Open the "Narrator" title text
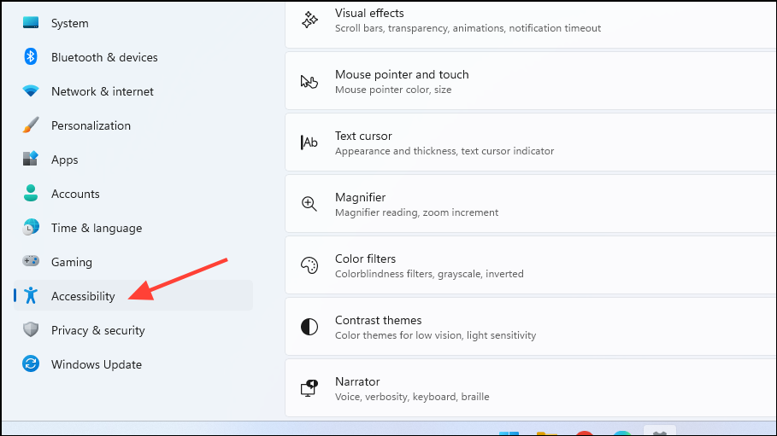Image resolution: width=777 pixels, height=436 pixels. (357, 381)
